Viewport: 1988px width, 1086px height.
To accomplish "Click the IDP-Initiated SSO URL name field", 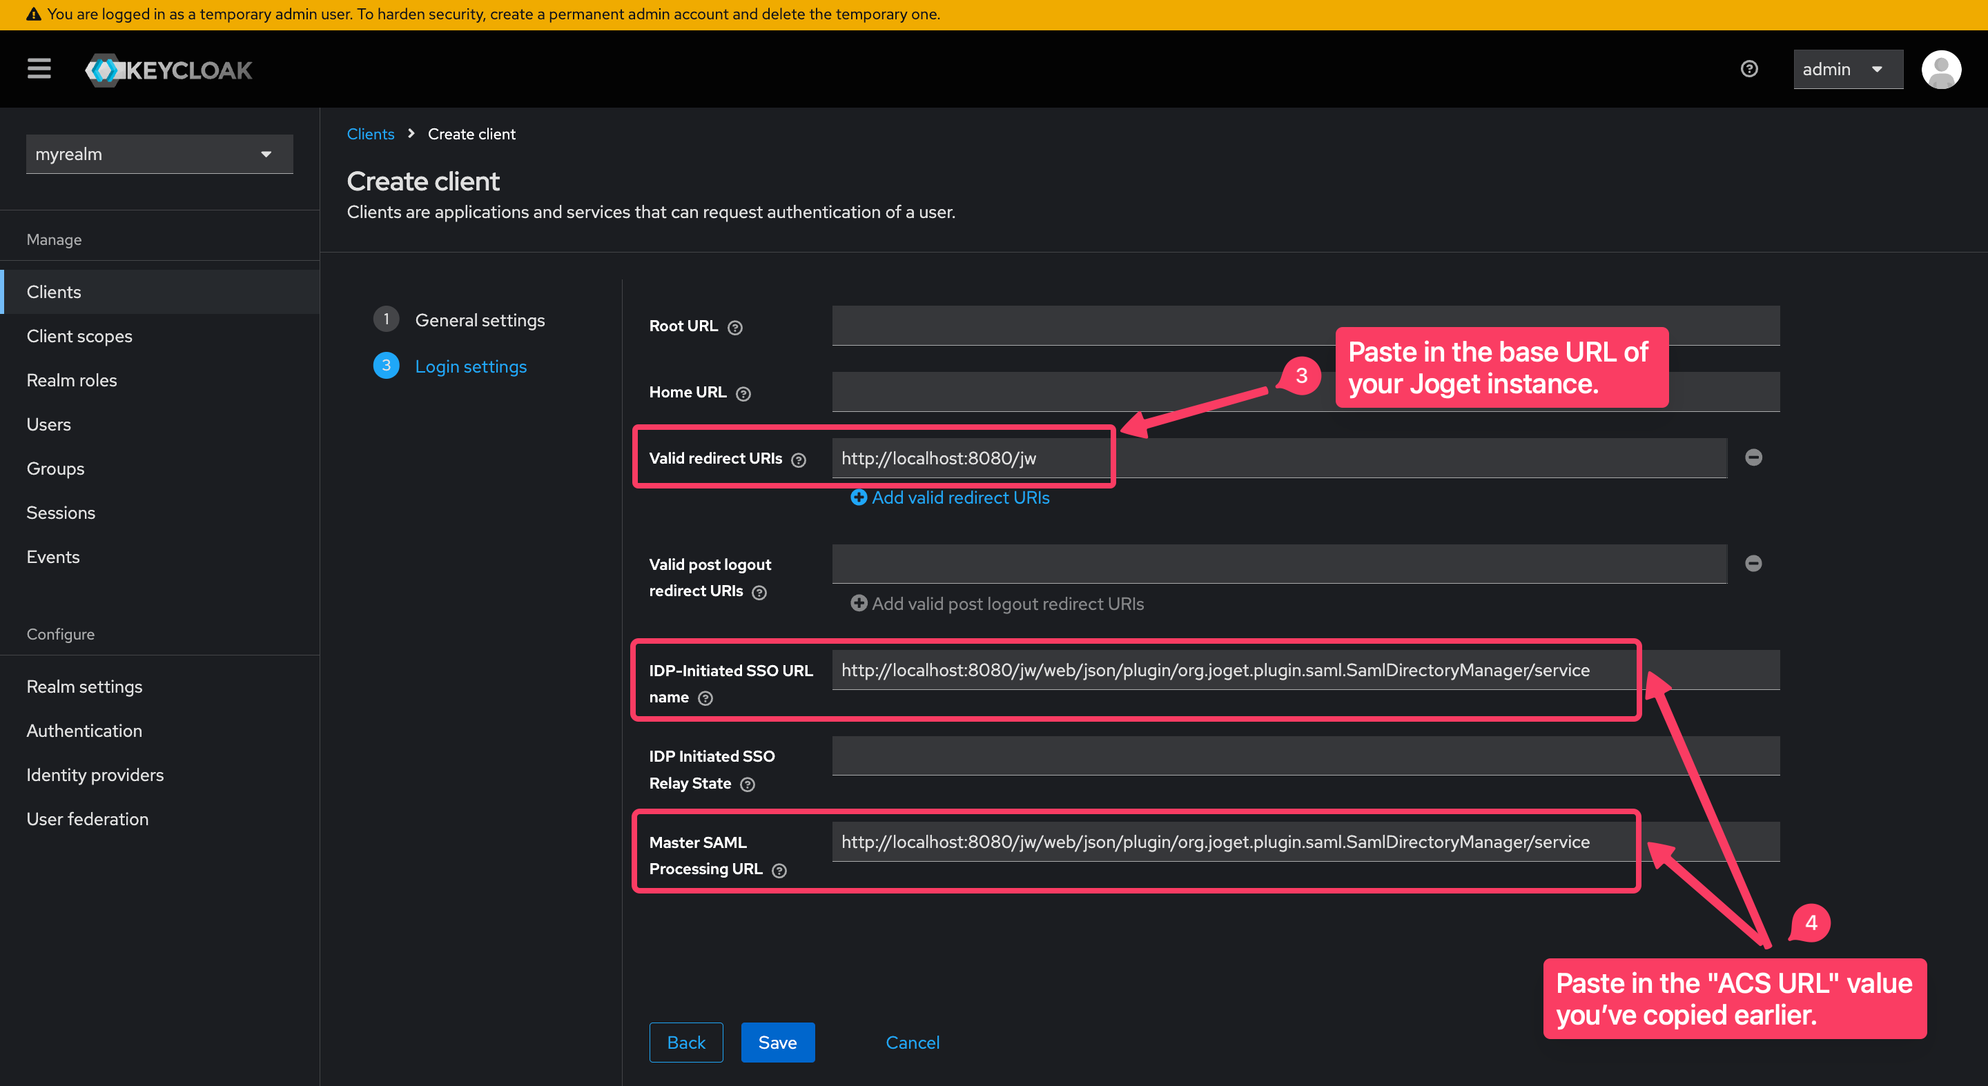I will (1306, 670).
